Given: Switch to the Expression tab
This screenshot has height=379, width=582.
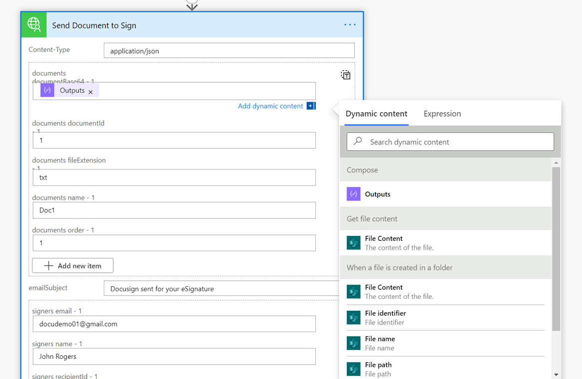Looking at the screenshot, I should coord(442,114).
